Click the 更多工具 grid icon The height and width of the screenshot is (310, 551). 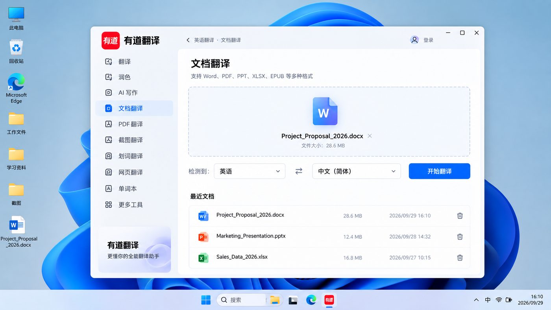coord(109,205)
